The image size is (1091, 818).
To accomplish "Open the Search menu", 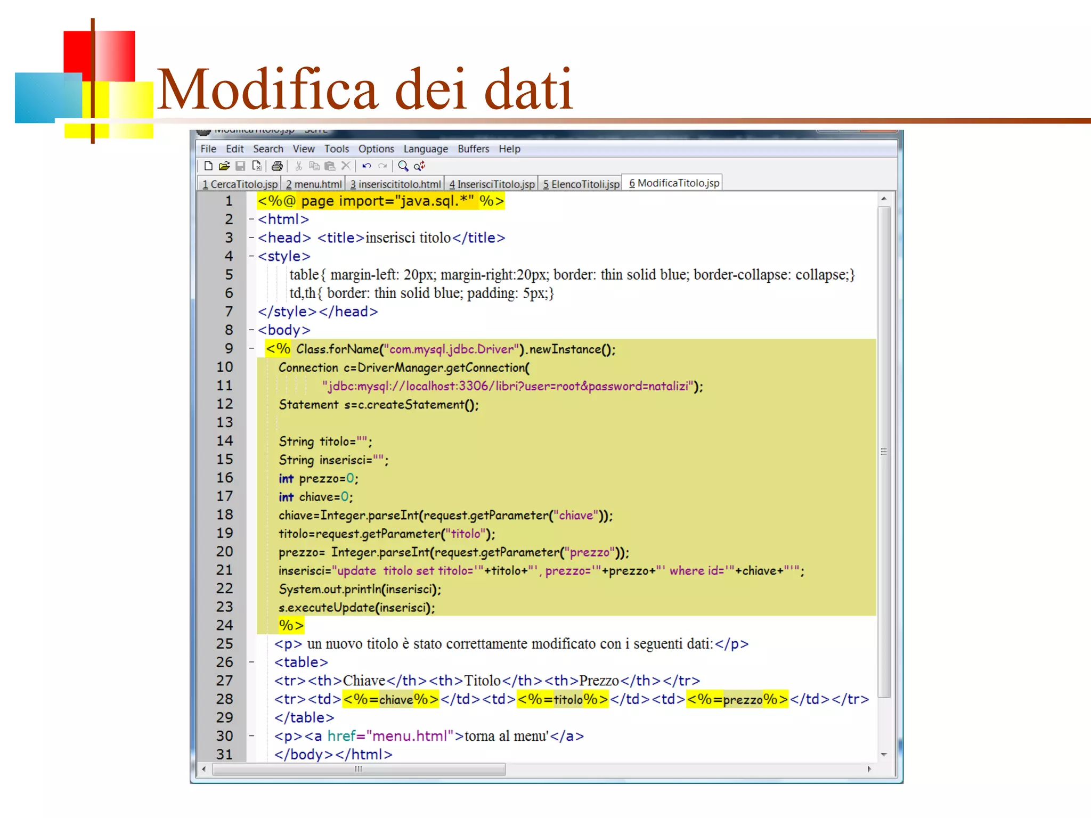I will 268,149.
